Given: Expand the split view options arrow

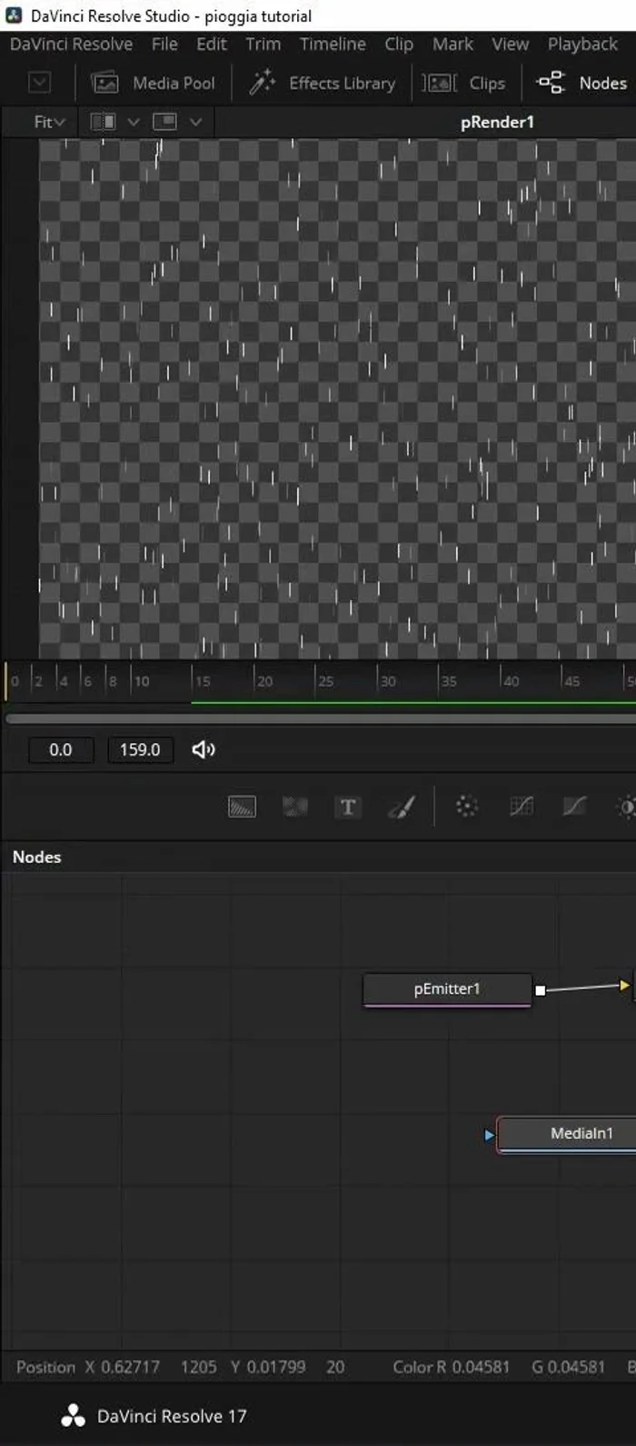Looking at the screenshot, I should [133, 122].
